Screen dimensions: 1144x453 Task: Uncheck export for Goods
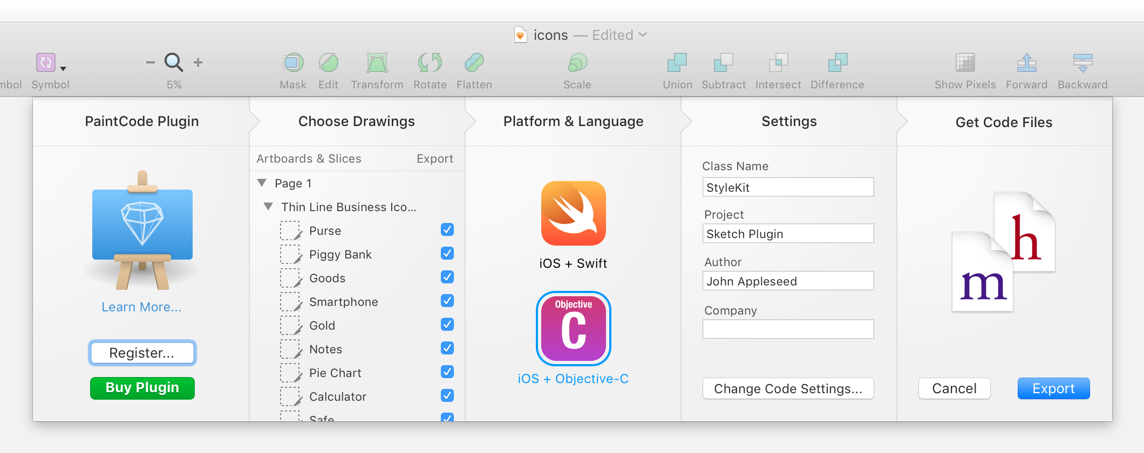[447, 277]
